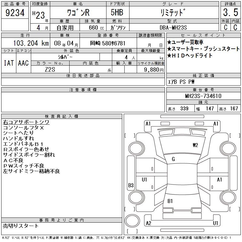
Task: Click the recycle deposit 9,880円
Action: [154, 70]
